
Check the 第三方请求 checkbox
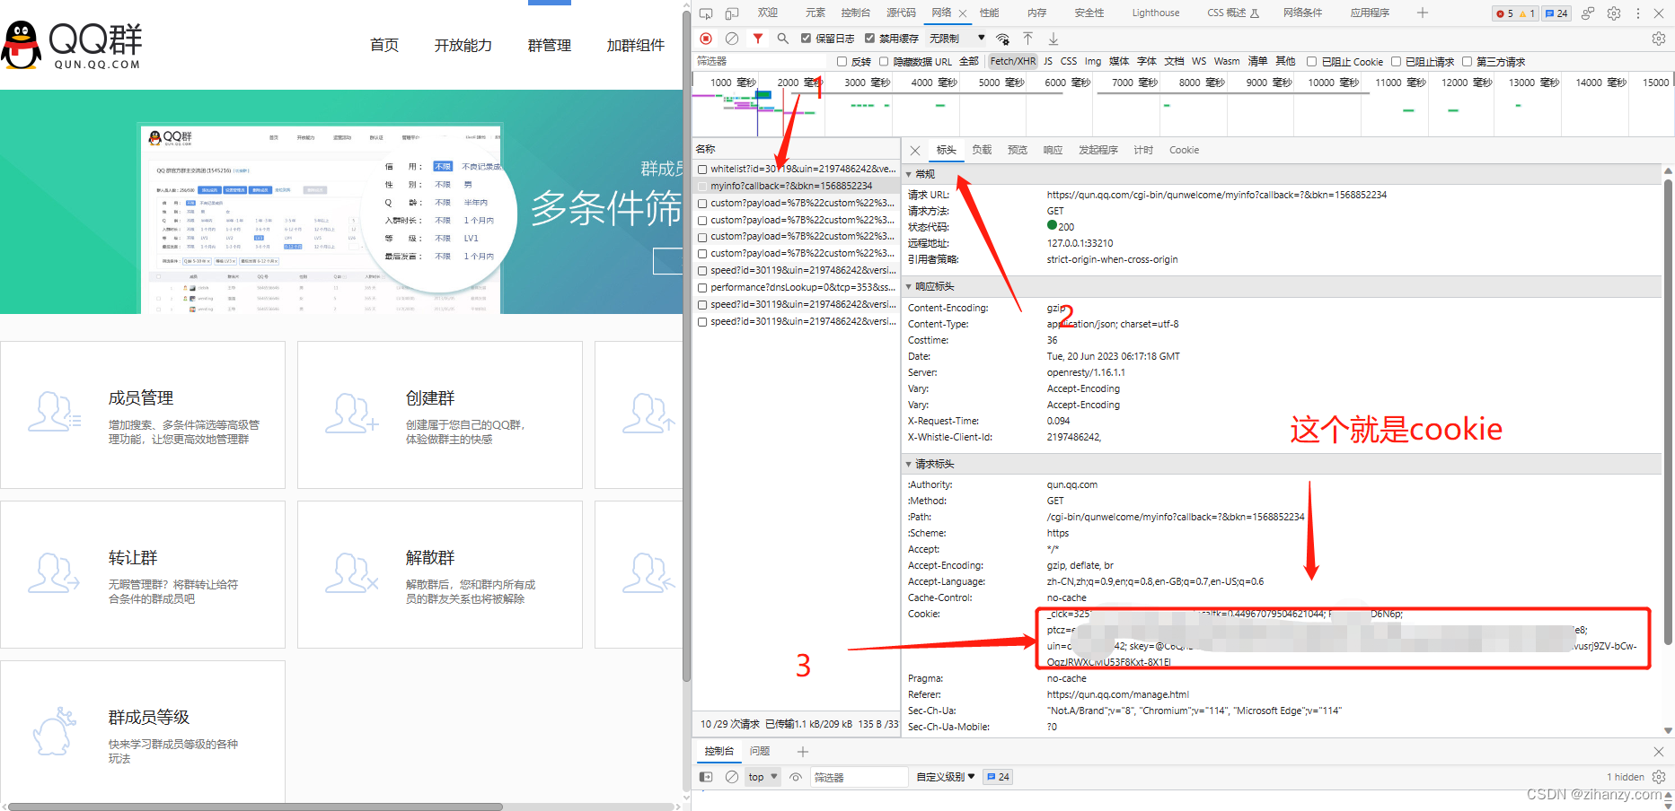click(1467, 62)
